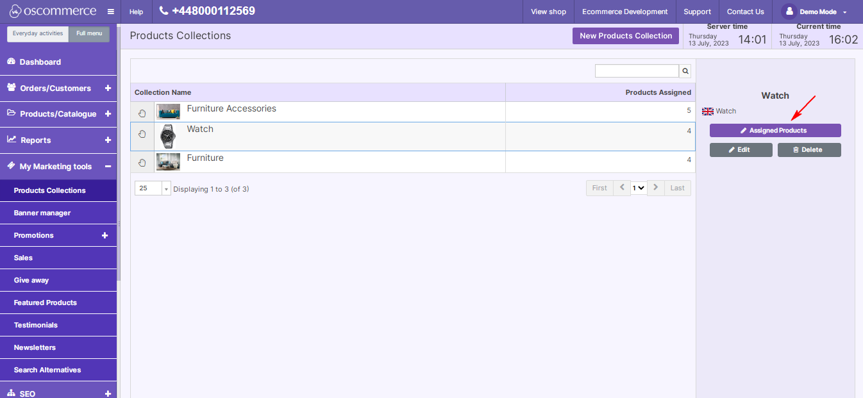Click the Demo Mode user avatar icon

point(789,12)
